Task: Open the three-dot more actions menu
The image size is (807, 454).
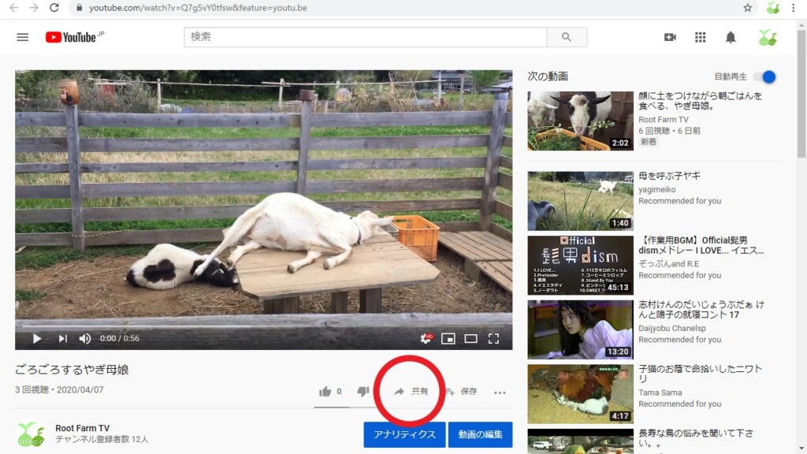Action: 500,392
